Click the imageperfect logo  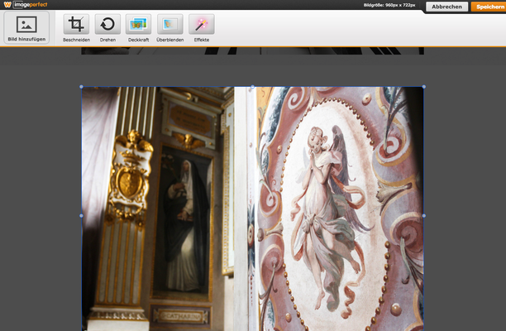click(x=26, y=4)
